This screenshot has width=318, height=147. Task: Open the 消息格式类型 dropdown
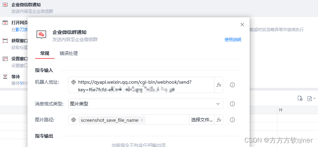[x=145, y=104]
